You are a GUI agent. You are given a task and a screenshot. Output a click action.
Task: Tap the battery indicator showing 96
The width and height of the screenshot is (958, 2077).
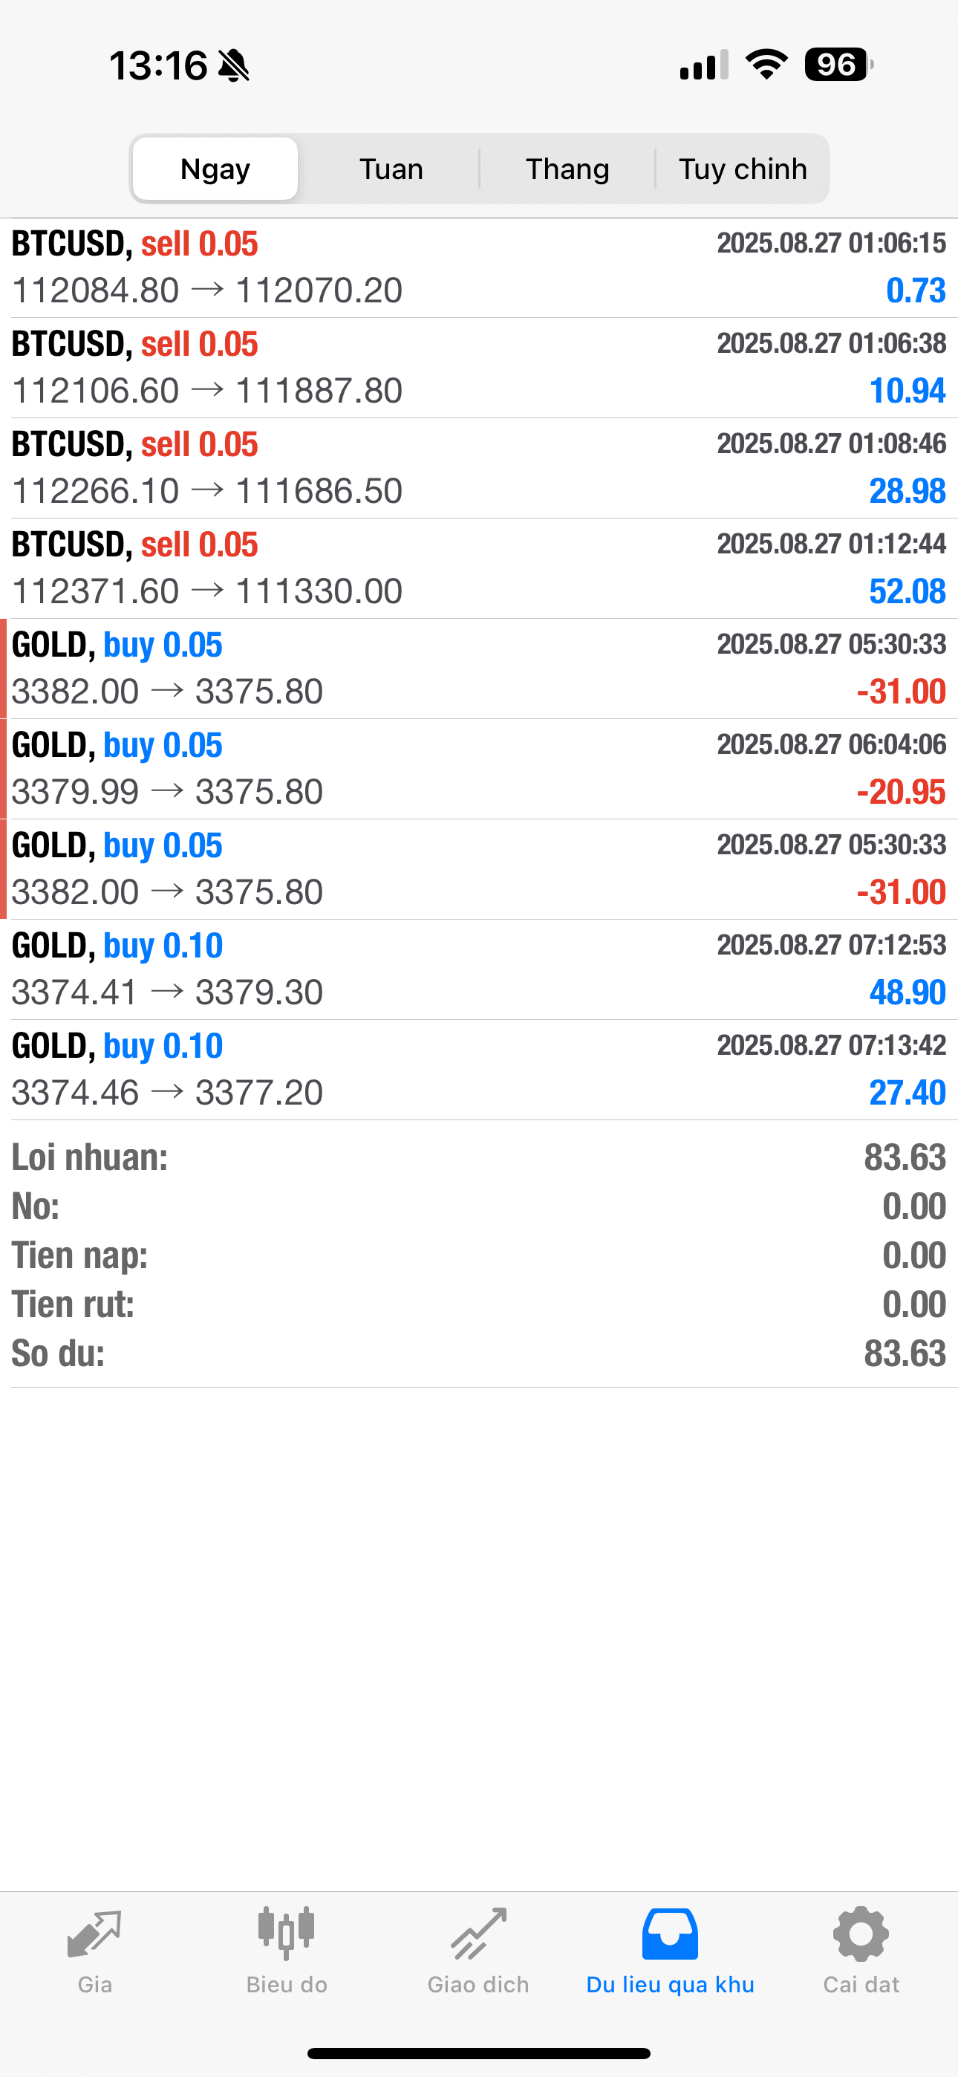point(838,65)
